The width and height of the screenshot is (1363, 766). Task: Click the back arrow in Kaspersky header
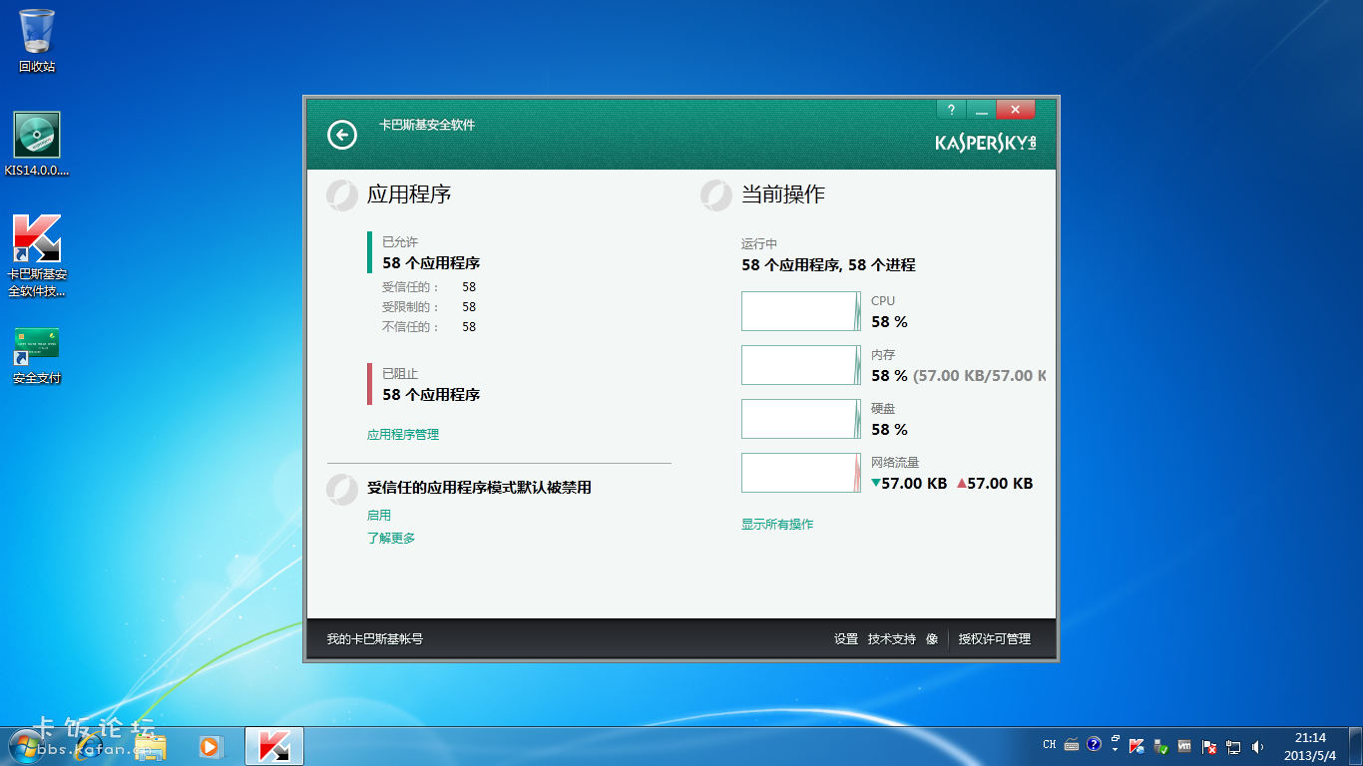tap(342, 135)
